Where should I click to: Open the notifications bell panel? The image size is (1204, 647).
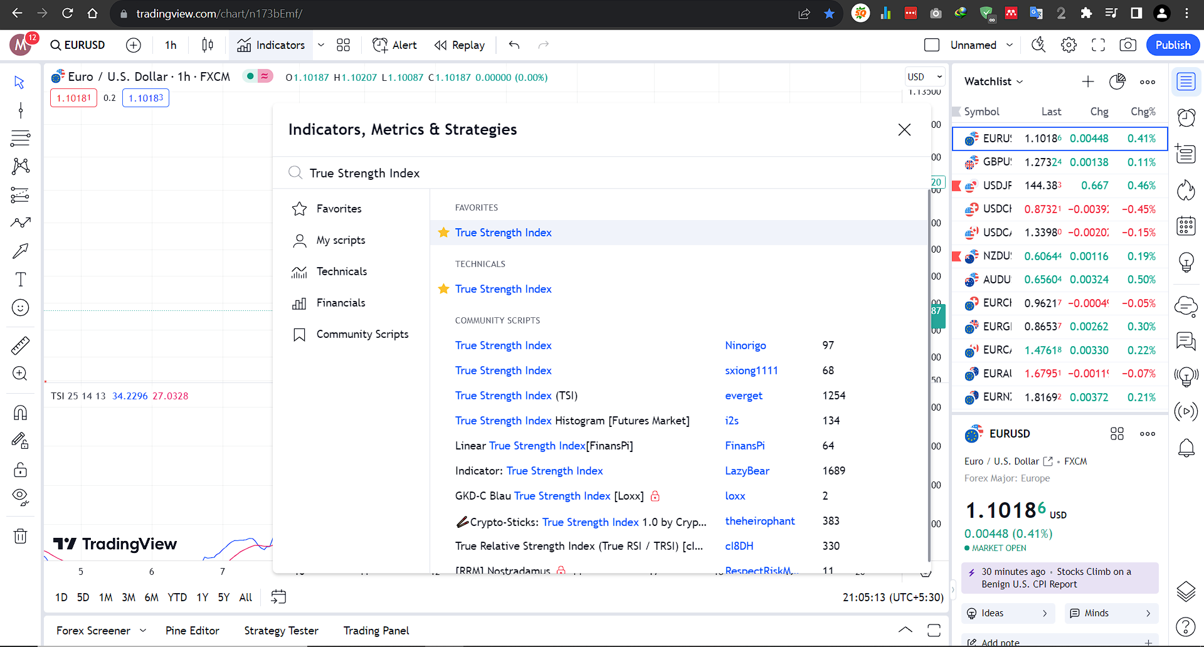tap(1186, 448)
